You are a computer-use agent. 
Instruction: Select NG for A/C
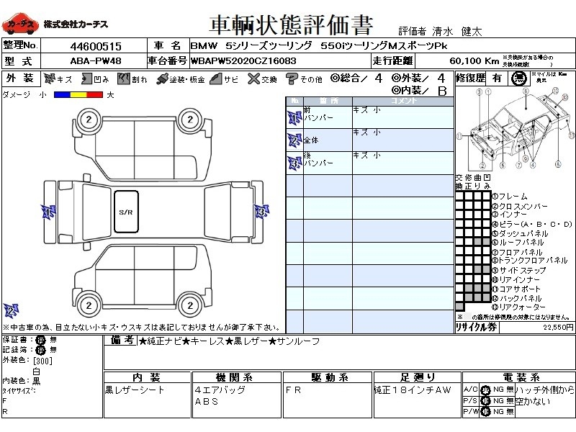tap(498, 390)
